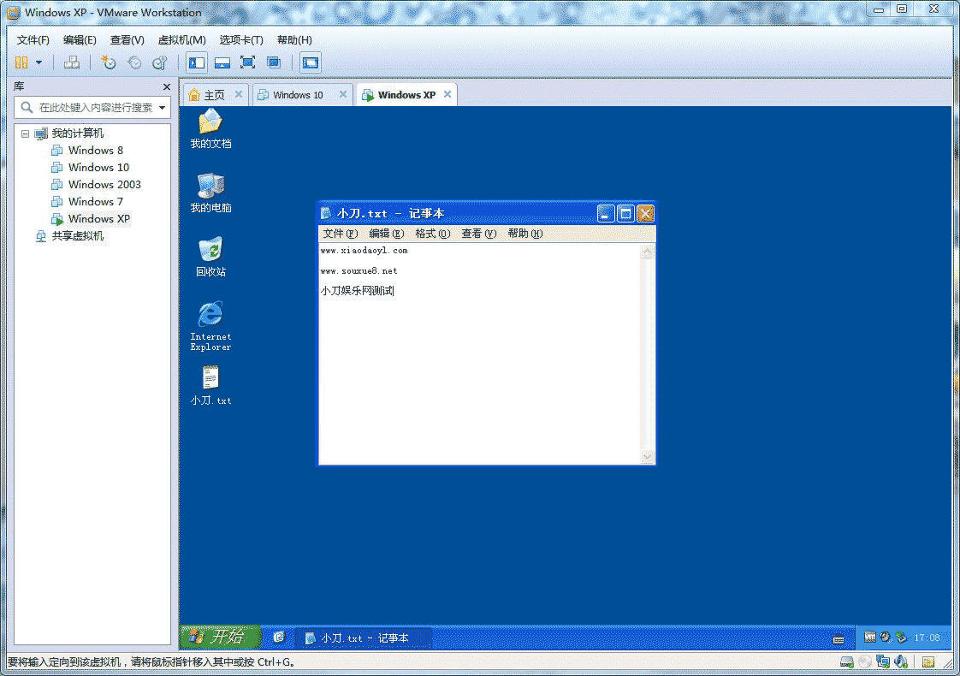960x676 pixels.
Task: Select the 小刀.txt desktop file icon
Action: [x=210, y=386]
